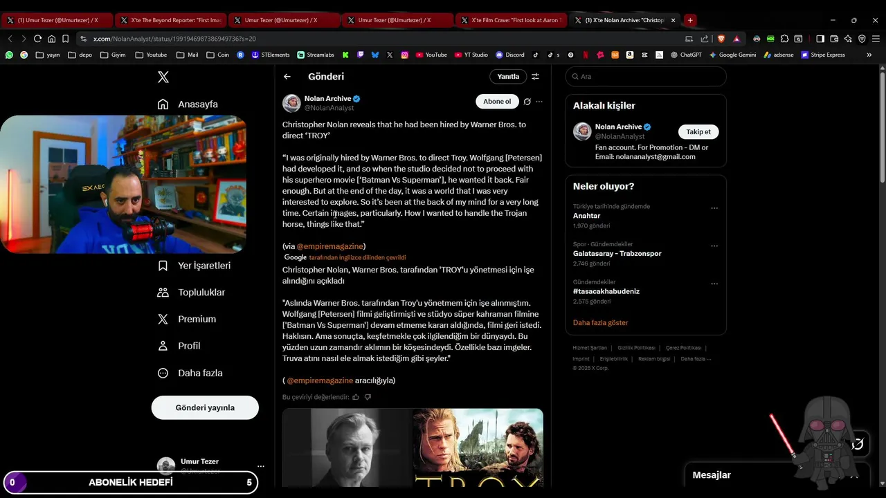
Task: Open Nolan Archive in Alakalı kişiler
Action: click(x=619, y=127)
